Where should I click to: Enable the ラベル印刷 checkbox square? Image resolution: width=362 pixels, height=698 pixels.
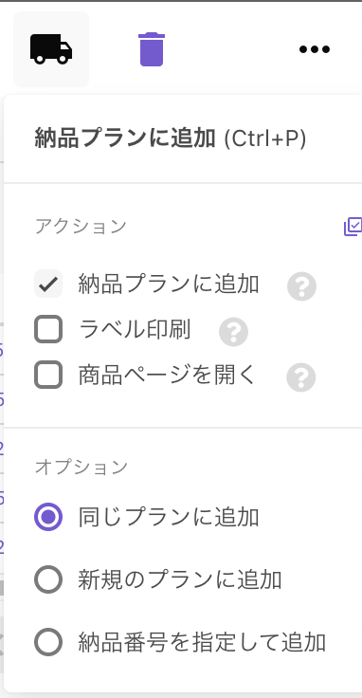click(48, 329)
